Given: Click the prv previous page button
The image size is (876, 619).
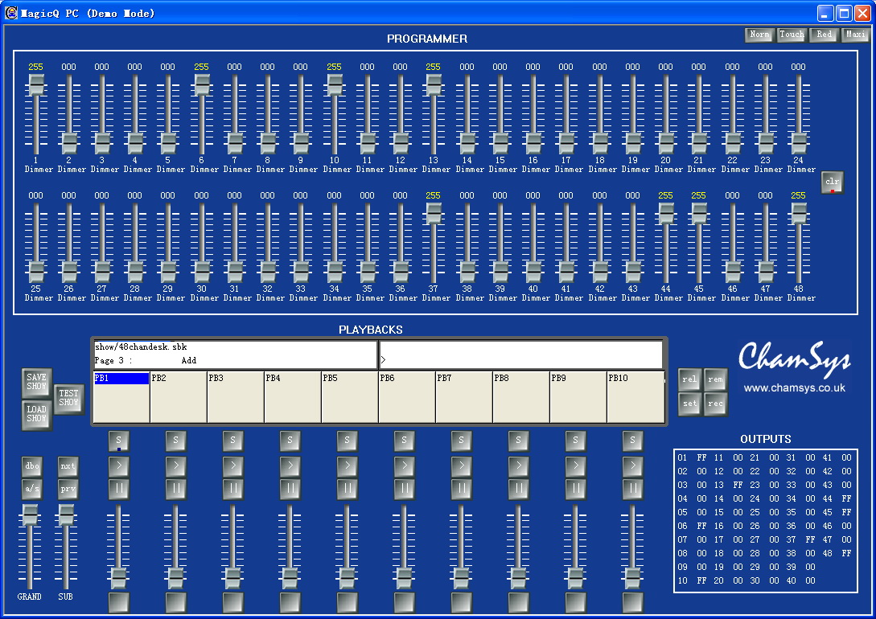Looking at the screenshot, I should 68,489.
